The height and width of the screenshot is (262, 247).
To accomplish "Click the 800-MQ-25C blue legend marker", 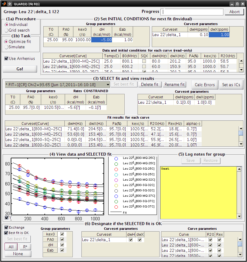I will click(116, 159).
